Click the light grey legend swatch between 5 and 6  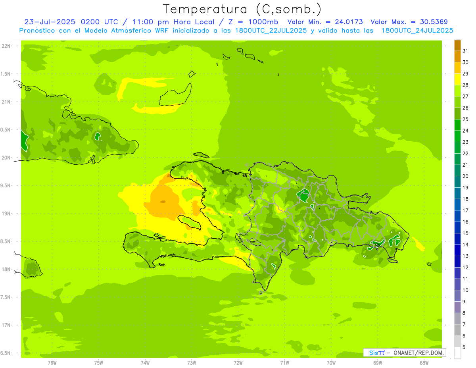point(457,342)
